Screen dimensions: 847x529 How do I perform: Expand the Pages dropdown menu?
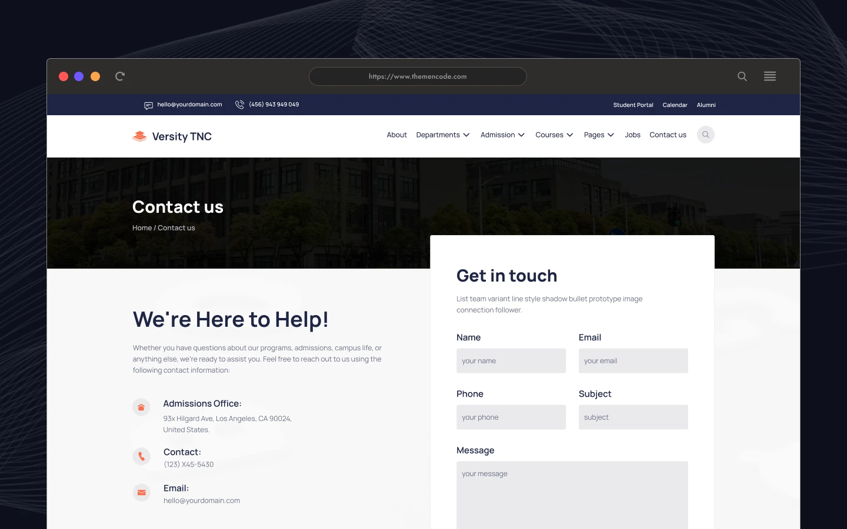(599, 135)
